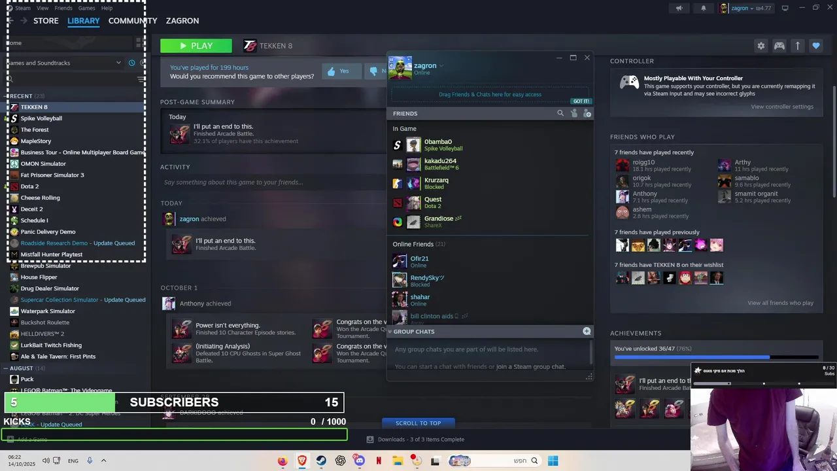The width and height of the screenshot is (837, 471).
Task: Open Discord from the taskbar
Action: click(359, 461)
